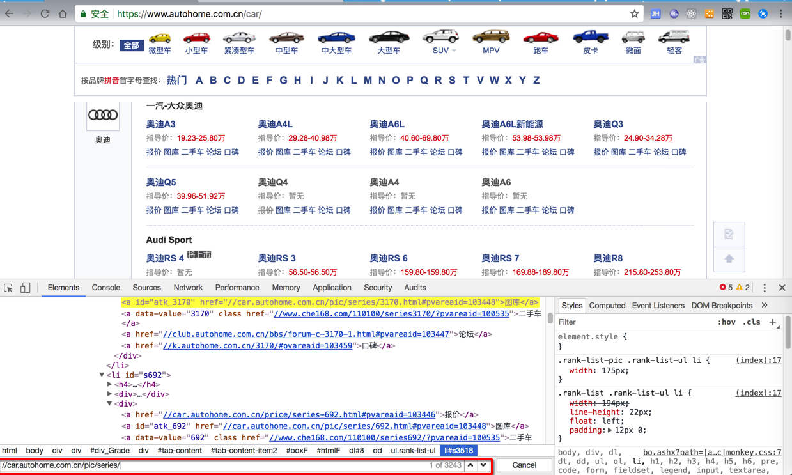Go to the browser home page icon
This screenshot has width=792, height=475.
(63, 13)
